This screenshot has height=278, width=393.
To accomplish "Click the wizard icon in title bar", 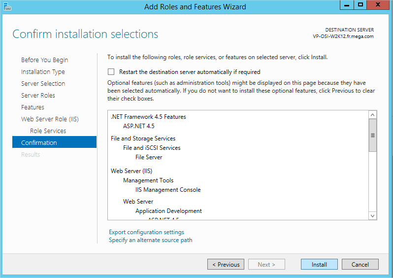I will coord(6,6).
